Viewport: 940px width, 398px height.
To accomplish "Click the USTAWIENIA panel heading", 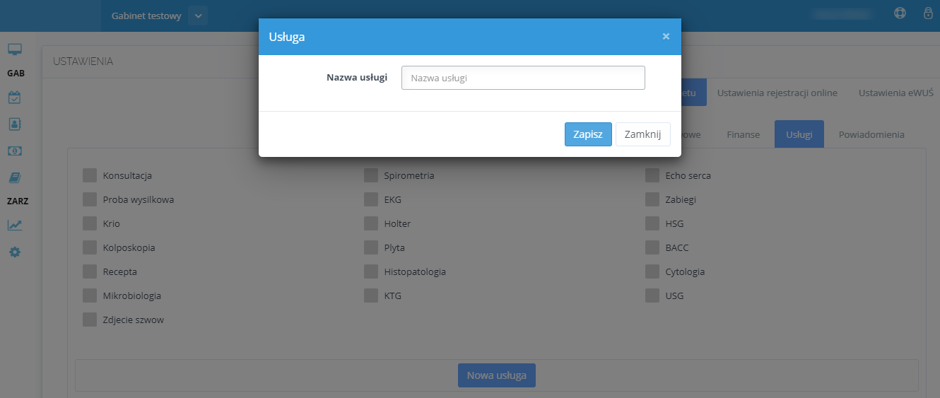I will [83, 62].
